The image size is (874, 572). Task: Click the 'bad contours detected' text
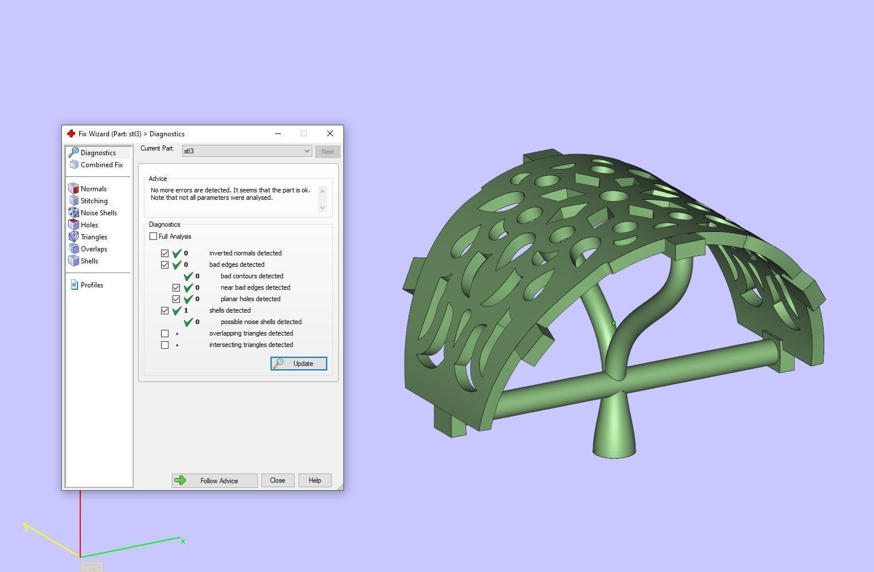(x=252, y=276)
